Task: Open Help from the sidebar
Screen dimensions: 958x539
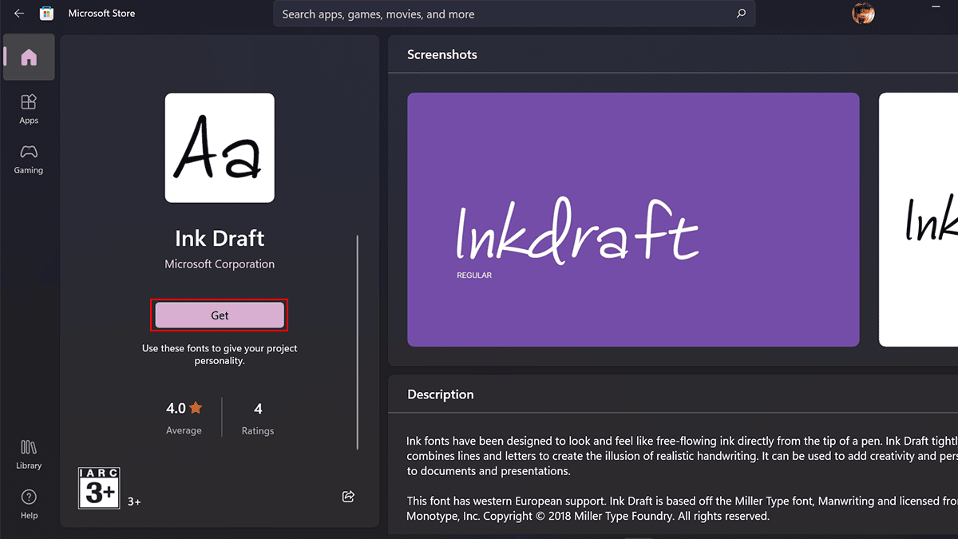Action: 29,503
